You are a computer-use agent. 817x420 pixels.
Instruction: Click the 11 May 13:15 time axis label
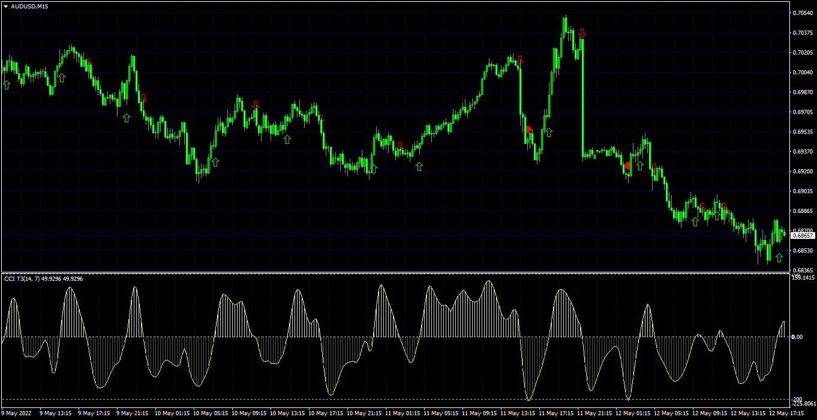click(519, 413)
